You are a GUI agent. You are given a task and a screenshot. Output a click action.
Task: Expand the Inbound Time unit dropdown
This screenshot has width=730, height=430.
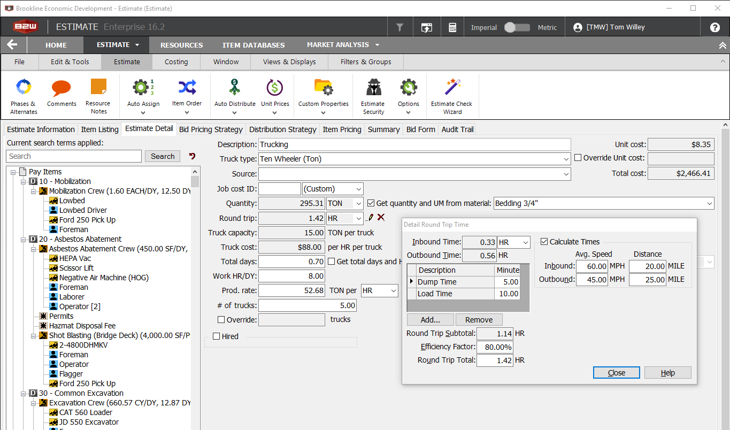tap(525, 242)
